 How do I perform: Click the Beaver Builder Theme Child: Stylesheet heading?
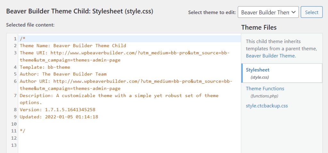(x=80, y=11)
